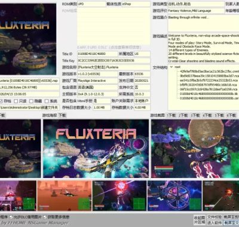Click the .nsp file name field
Image resolution: width=239 pixels, height=227 pixels.
pyautogui.click(x=29, y=81)
